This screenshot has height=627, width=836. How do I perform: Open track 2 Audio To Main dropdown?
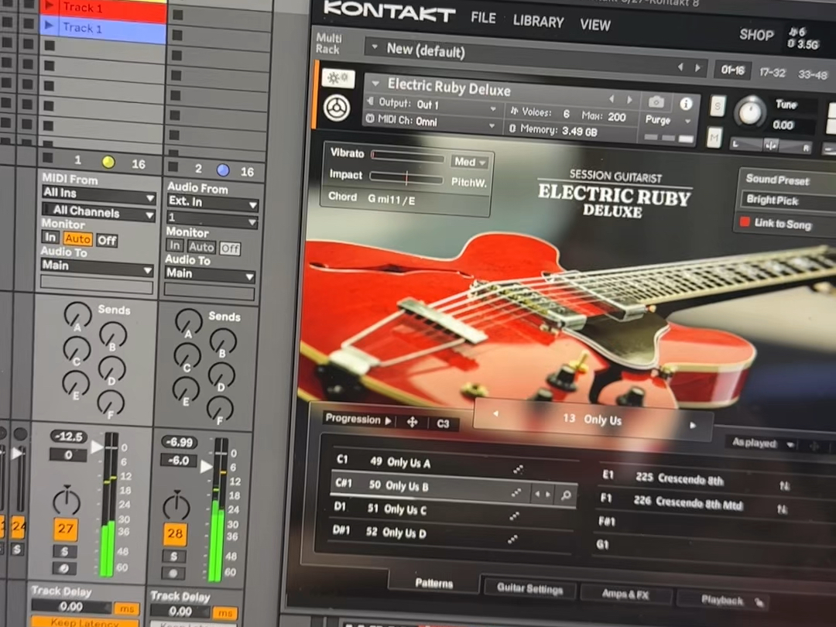(x=210, y=274)
